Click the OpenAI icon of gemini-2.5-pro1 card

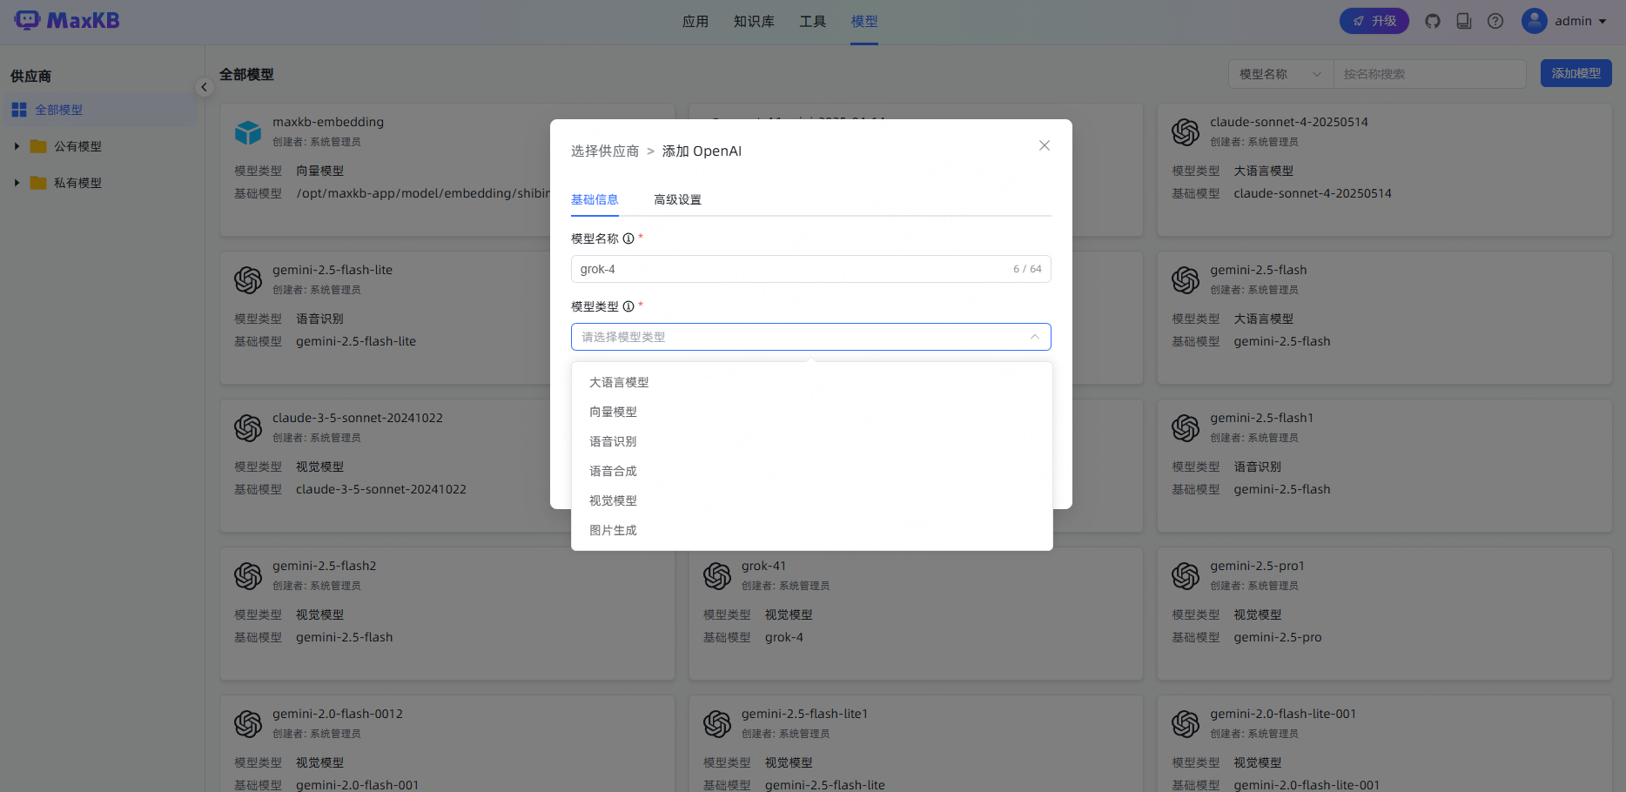coord(1186,576)
